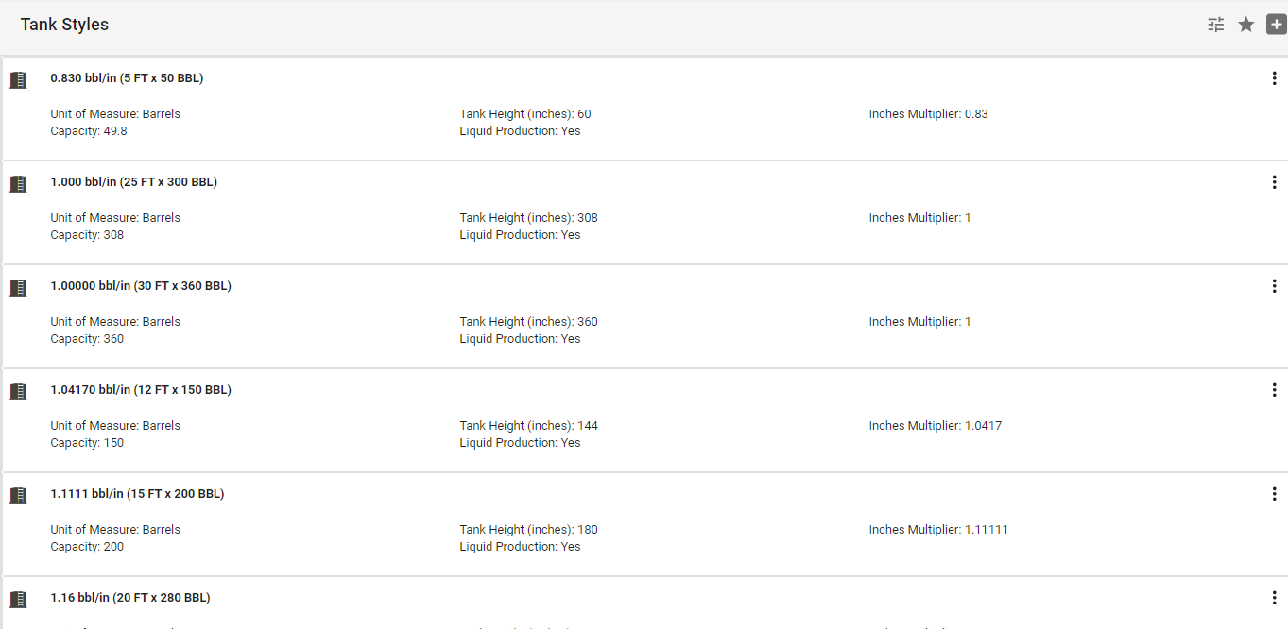1288x629 pixels.
Task: Click 'Inches Multiplier: 0.83' text
Action: (x=929, y=114)
